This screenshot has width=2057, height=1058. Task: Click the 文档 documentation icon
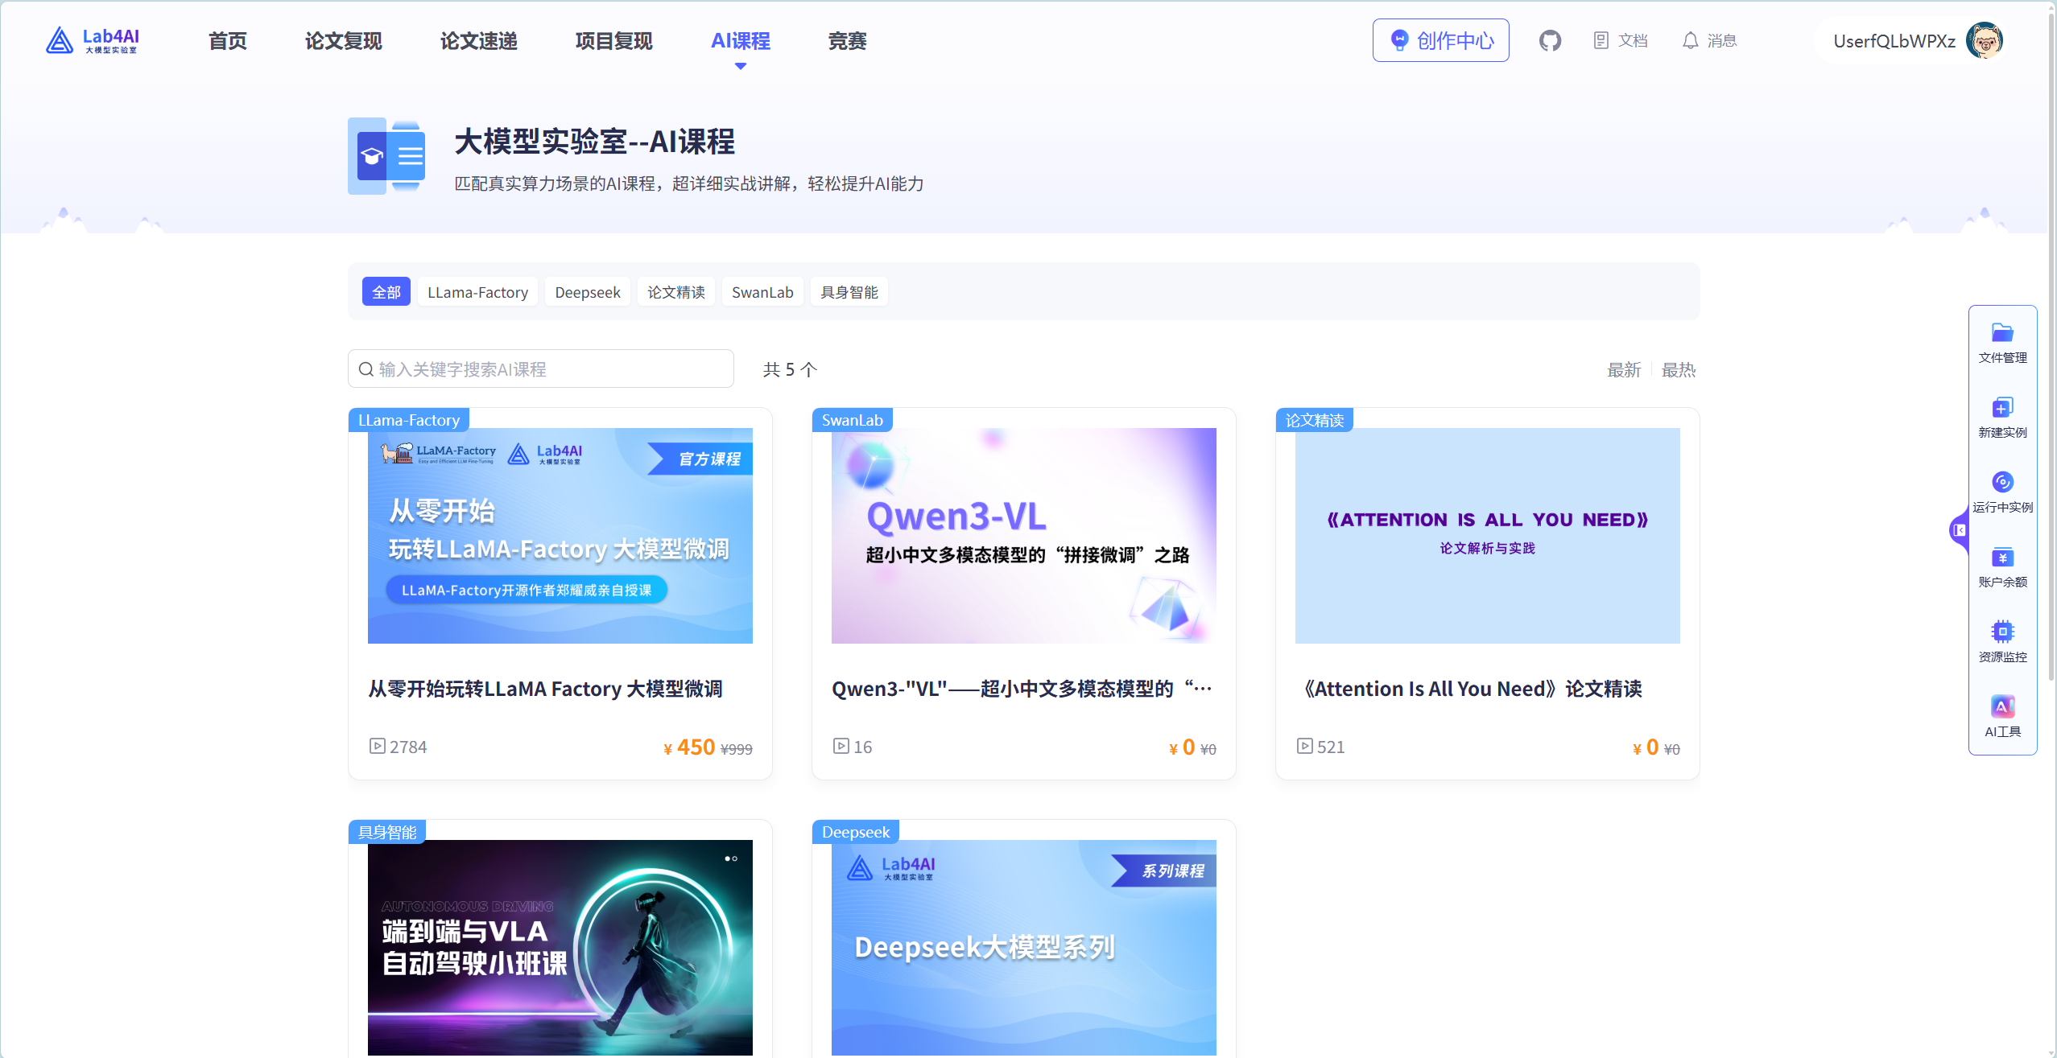[x=1601, y=40]
